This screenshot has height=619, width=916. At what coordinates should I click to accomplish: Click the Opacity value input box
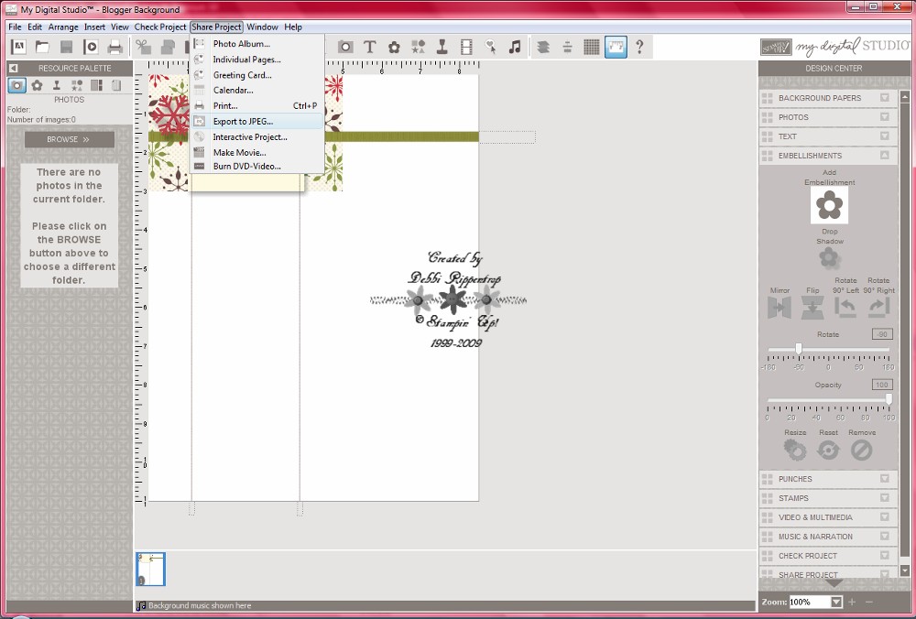(x=881, y=385)
